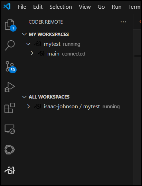Collapse the mytest workspace node

click(x=28, y=44)
